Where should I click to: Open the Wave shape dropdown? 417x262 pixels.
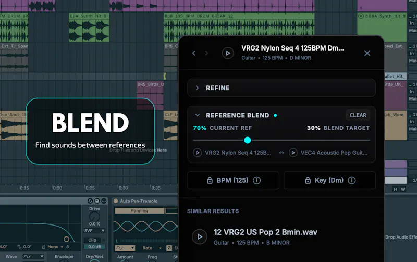click(x=33, y=256)
